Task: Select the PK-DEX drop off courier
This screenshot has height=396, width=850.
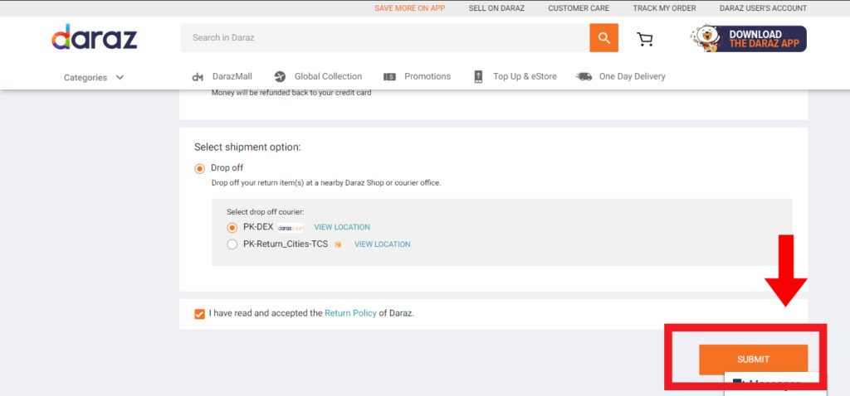Action: 232,228
